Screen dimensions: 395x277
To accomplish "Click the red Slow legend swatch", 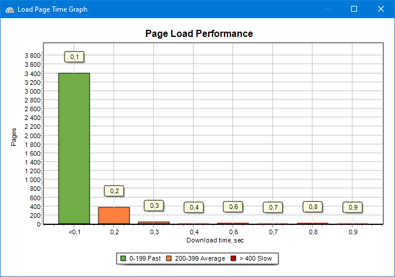I will pyautogui.click(x=233, y=258).
